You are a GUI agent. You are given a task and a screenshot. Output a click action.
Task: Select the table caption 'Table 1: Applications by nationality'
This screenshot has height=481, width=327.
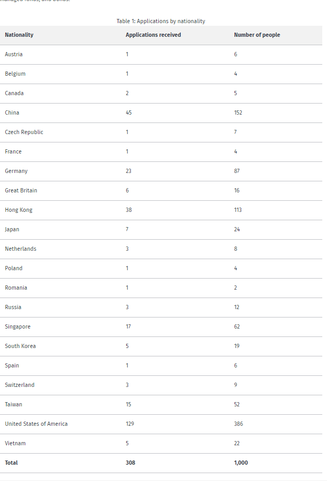(x=161, y=21)
